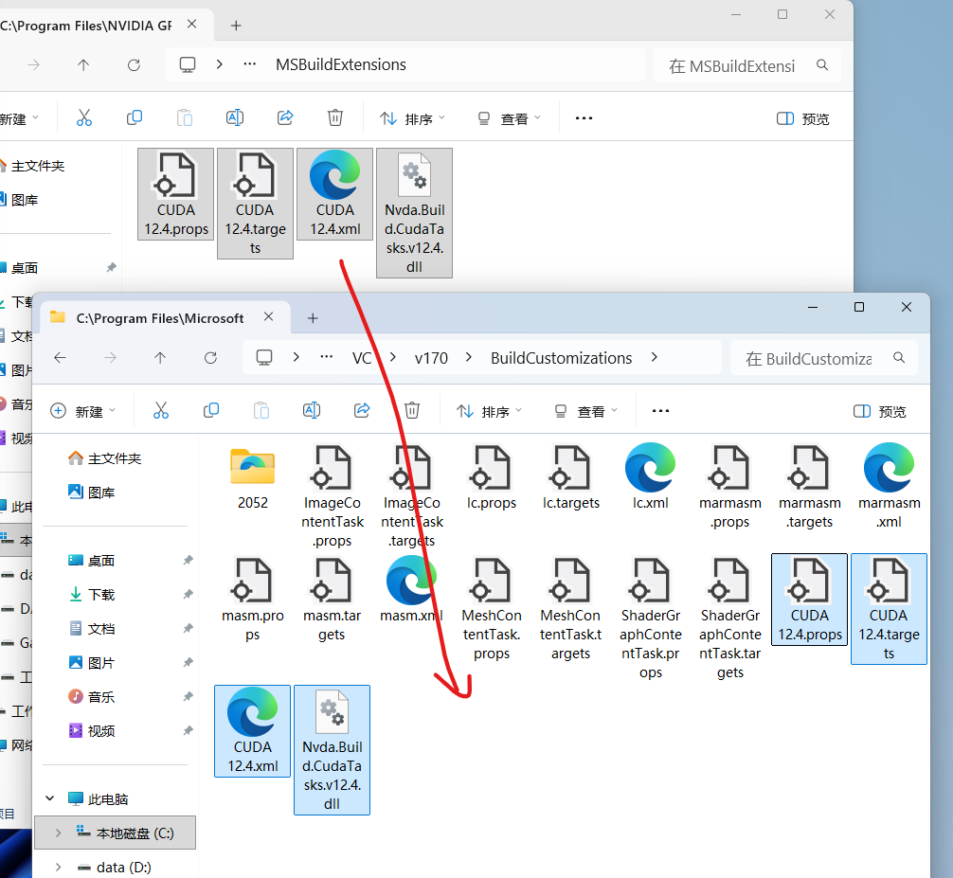Open more options ellipsis in BuildCustomizations toolbar
The width and height of the screenshot is (953, 878).
pos(660,411)
